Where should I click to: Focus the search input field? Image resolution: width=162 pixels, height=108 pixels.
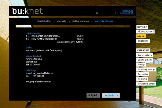pyautogui.click(x=107, y=13)
